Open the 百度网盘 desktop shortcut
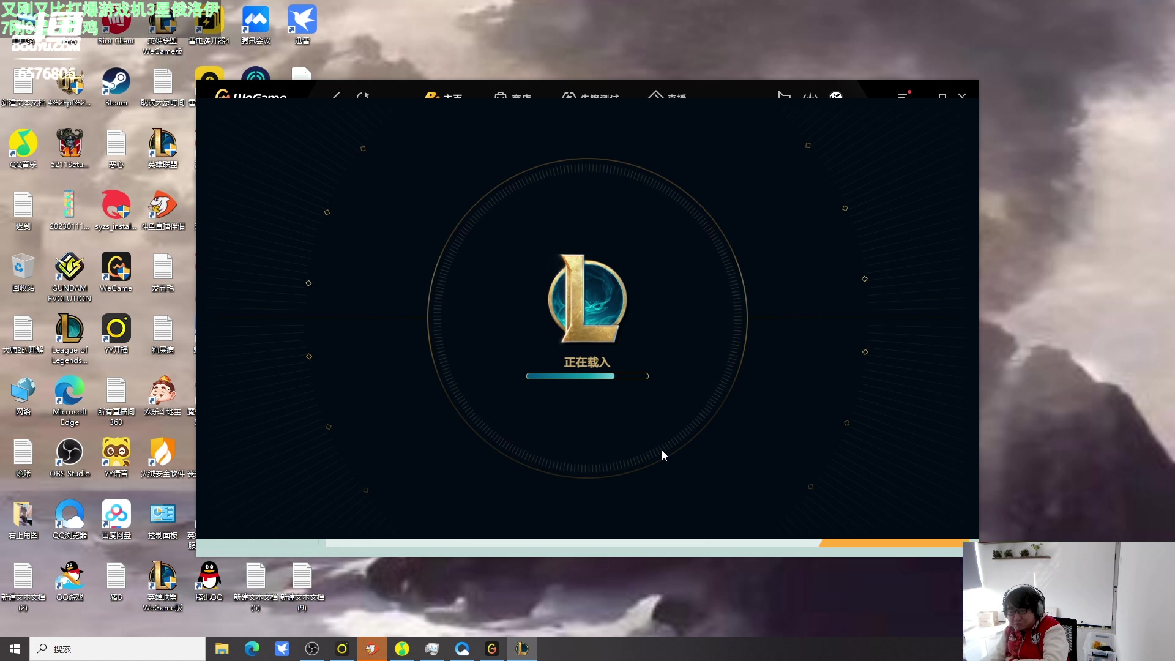 click(x=116, y=520)
